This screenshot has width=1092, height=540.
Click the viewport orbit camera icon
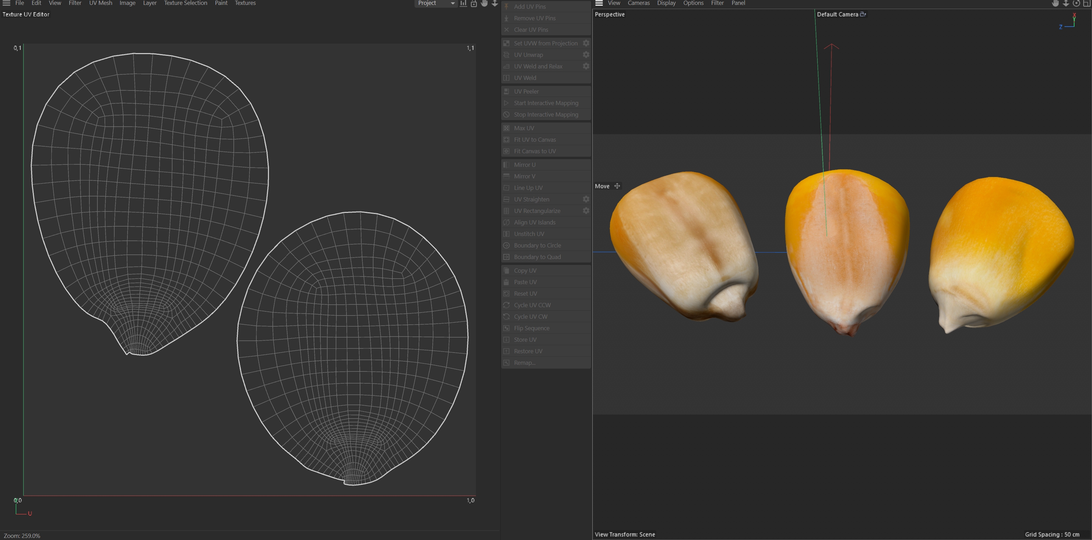coord(1076,3)
